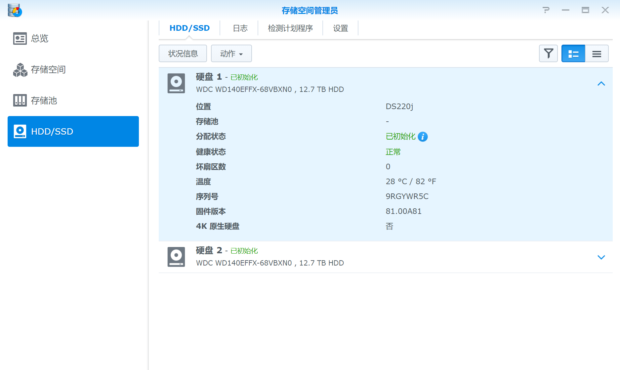Open the 设置 tab
Image resolution: width=620 pixels, height=370 pixels.
point(340,28)
